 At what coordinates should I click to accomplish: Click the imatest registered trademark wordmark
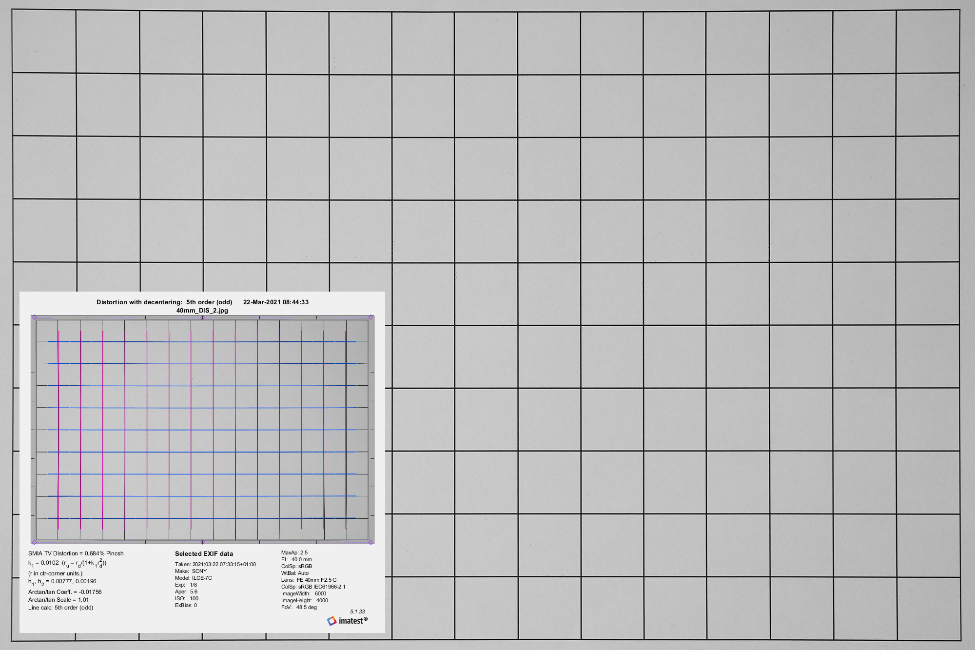pyautogui.click(x=353, y=621)
